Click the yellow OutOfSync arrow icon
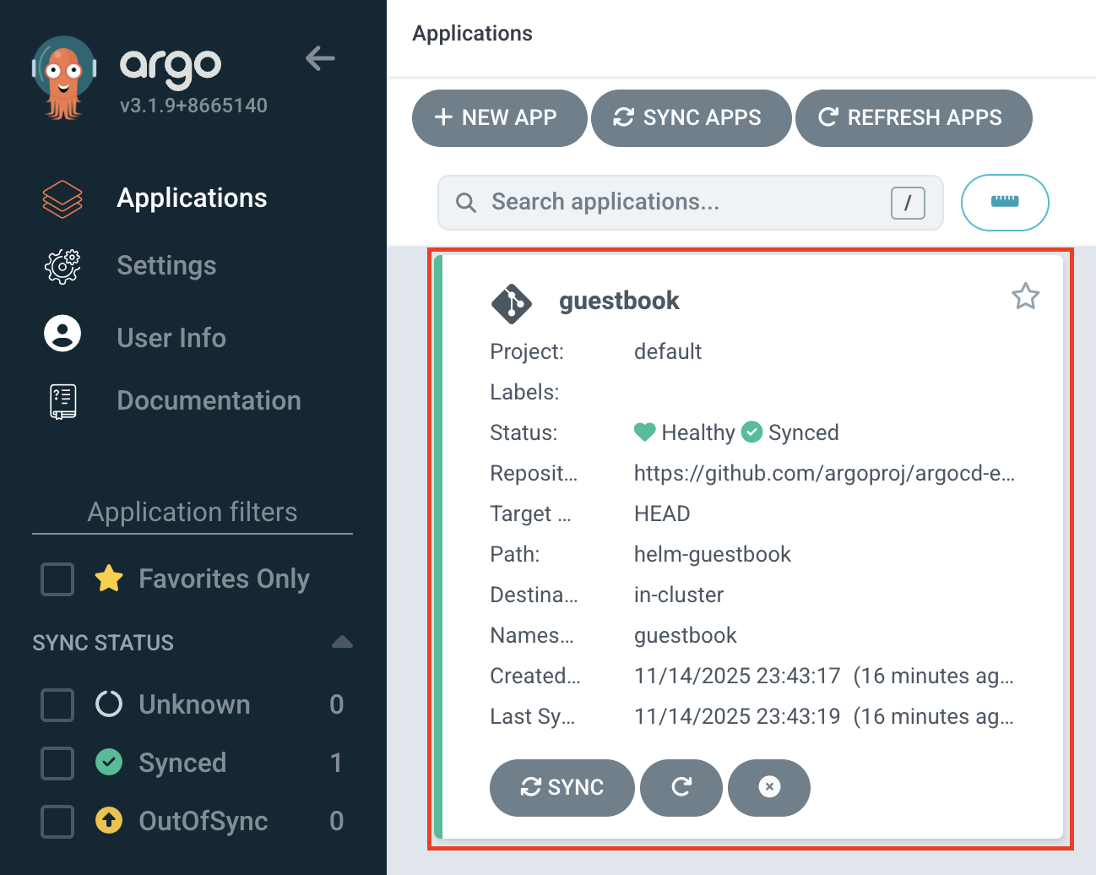 click(x=109, y=820)
